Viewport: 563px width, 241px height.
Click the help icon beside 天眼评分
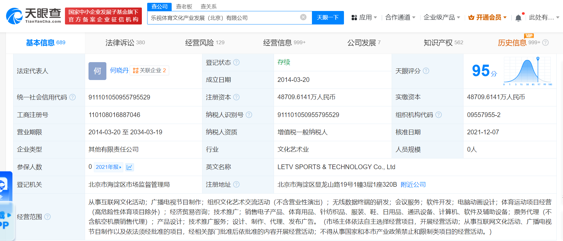click(426, 71)
